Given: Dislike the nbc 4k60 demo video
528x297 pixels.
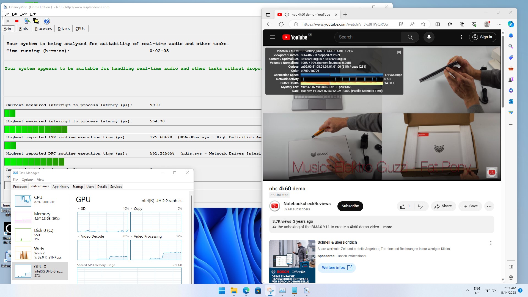Looking at the screenshot, I should (420, 206).
